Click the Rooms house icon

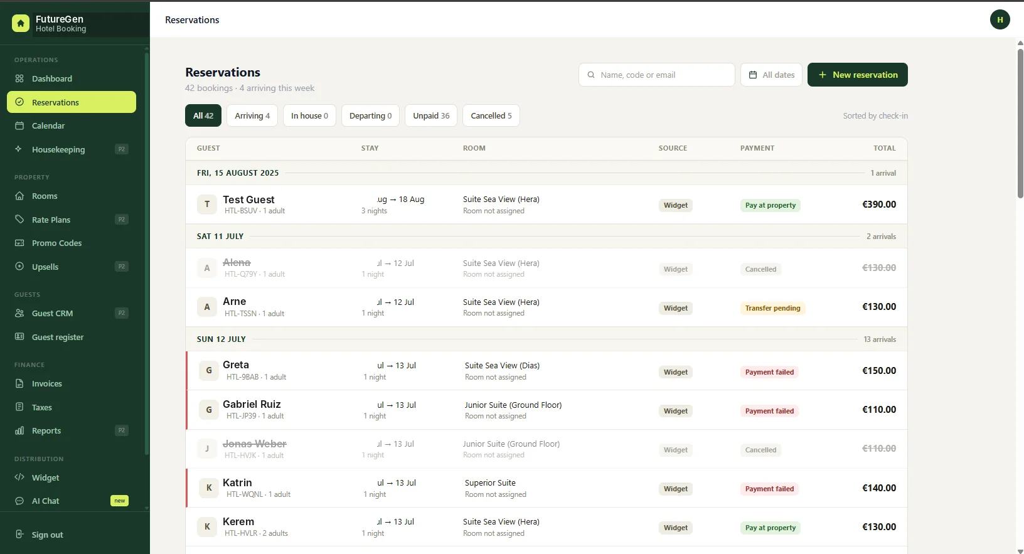coord(19,196)
